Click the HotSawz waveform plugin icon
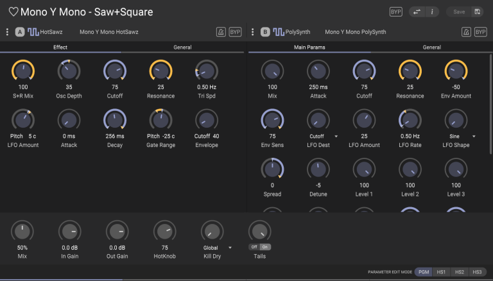 pyautogui.click(x=33, y=31)
